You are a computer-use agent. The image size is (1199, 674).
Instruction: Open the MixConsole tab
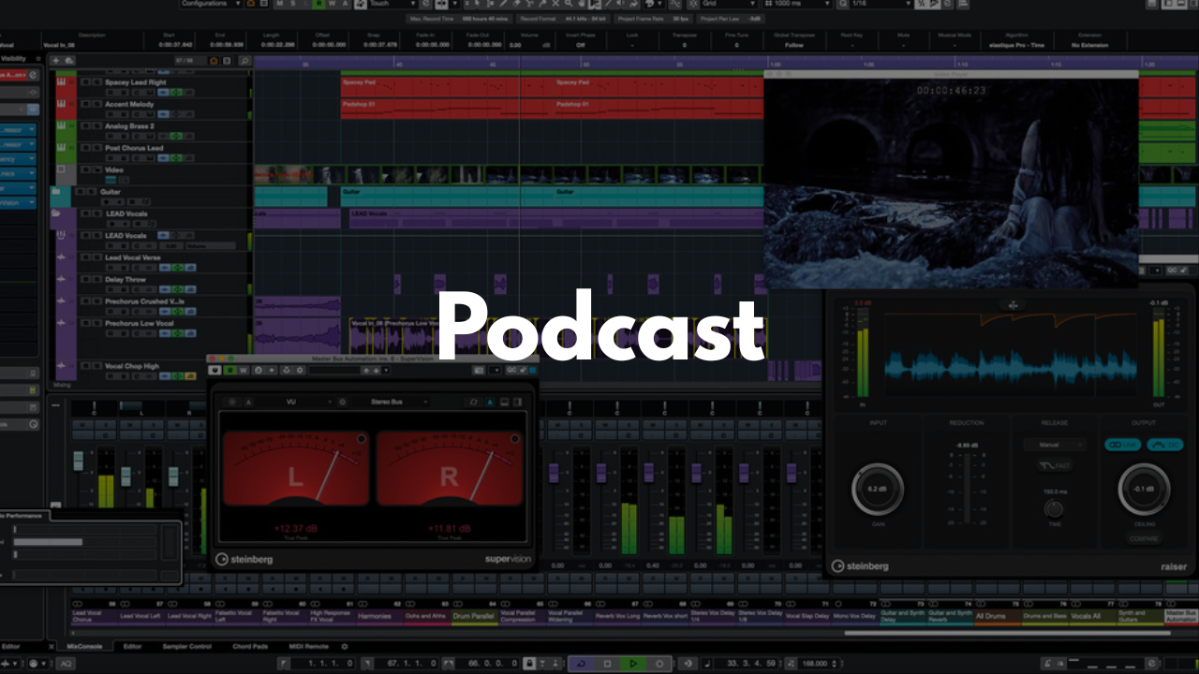[x=85, y=646]
